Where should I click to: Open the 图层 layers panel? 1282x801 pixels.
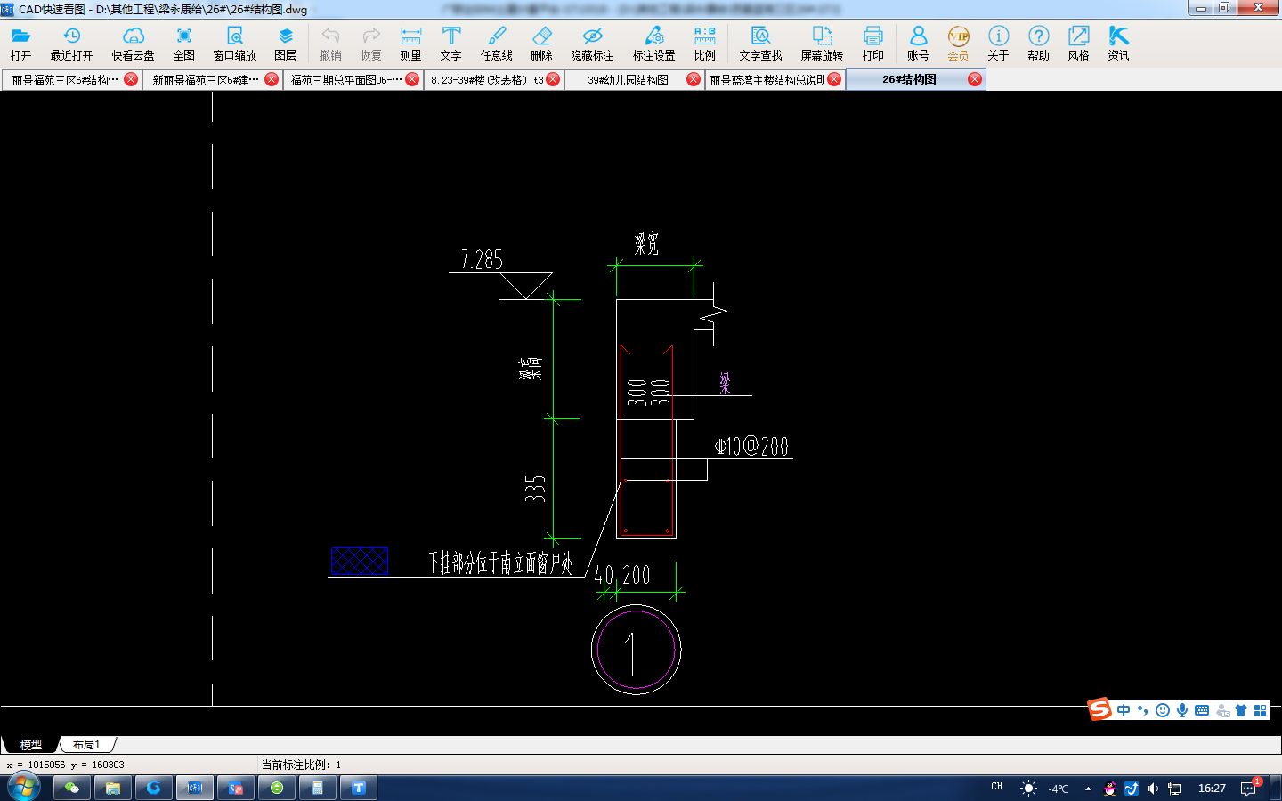click(x=285, y=43)
